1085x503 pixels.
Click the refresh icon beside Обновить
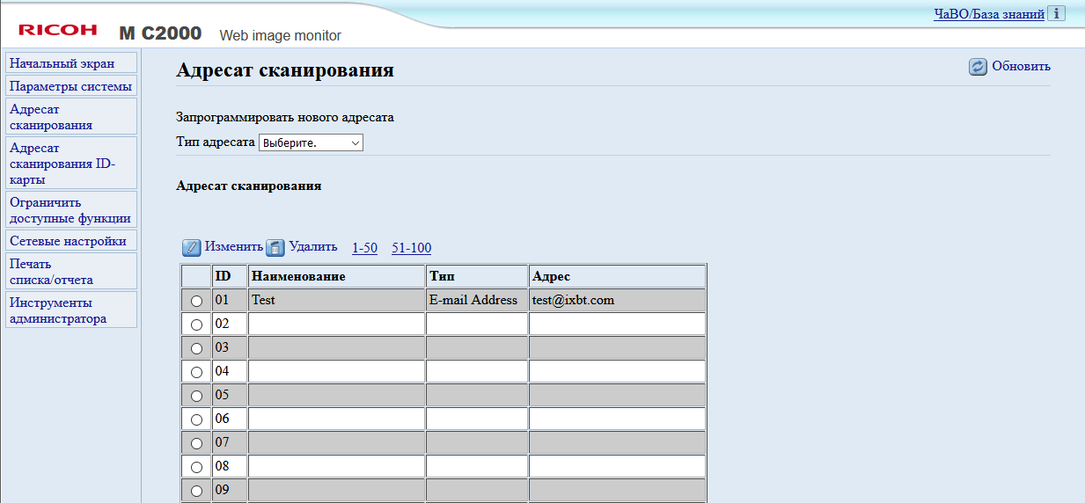[x=979, y=67]
